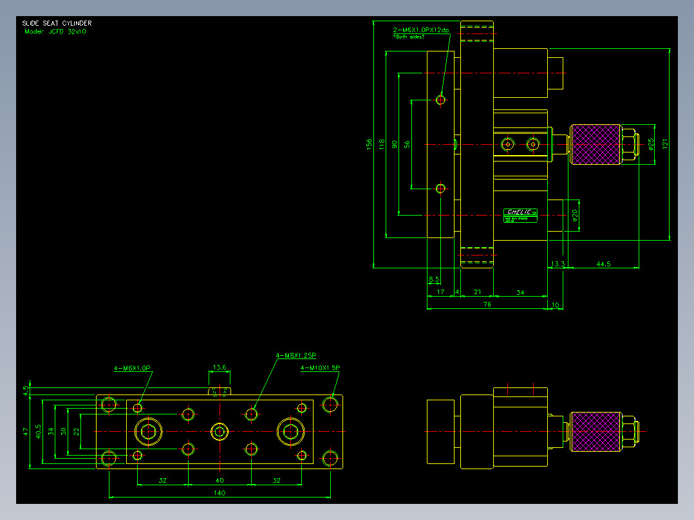
Task: Select the "Both sides" note text
Action: [x=409, y=37]
